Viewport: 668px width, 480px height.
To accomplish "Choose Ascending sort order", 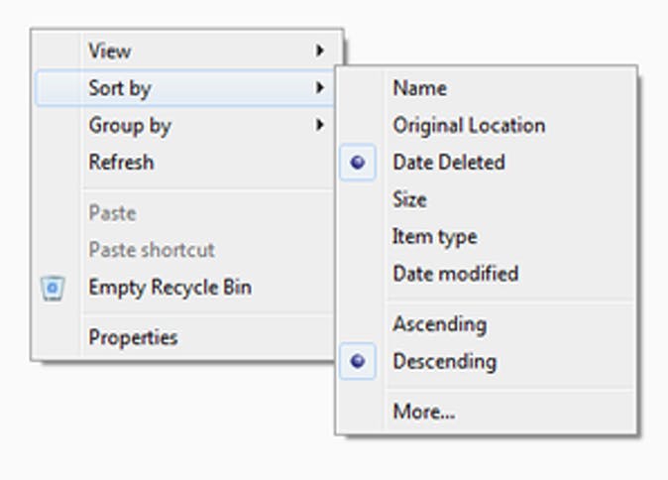I will point(439,324).
